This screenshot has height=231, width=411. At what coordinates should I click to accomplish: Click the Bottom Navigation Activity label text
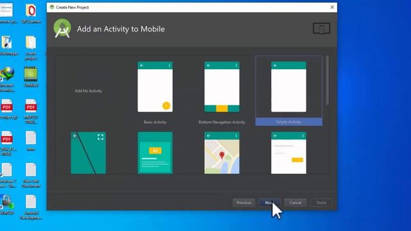coord(222,122)
